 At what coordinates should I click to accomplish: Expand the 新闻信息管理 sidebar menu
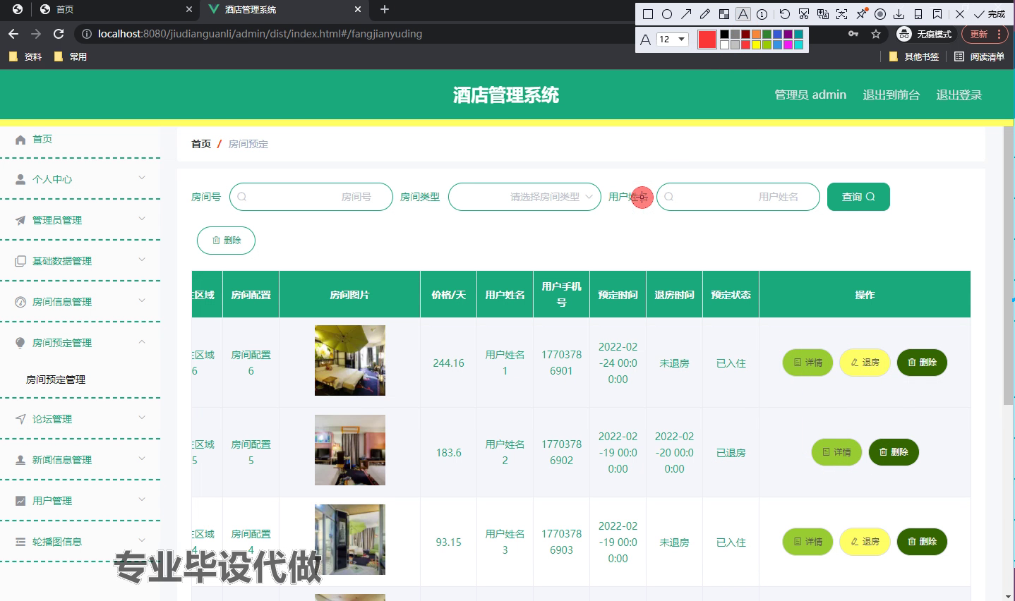click(80, 460)
